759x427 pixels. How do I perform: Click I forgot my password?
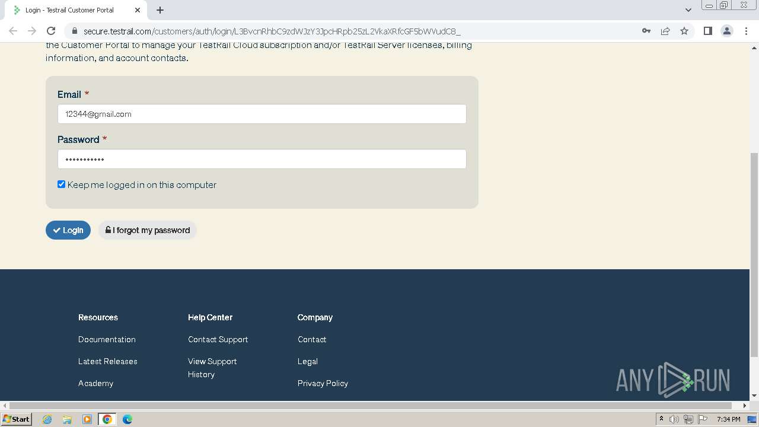148,230
